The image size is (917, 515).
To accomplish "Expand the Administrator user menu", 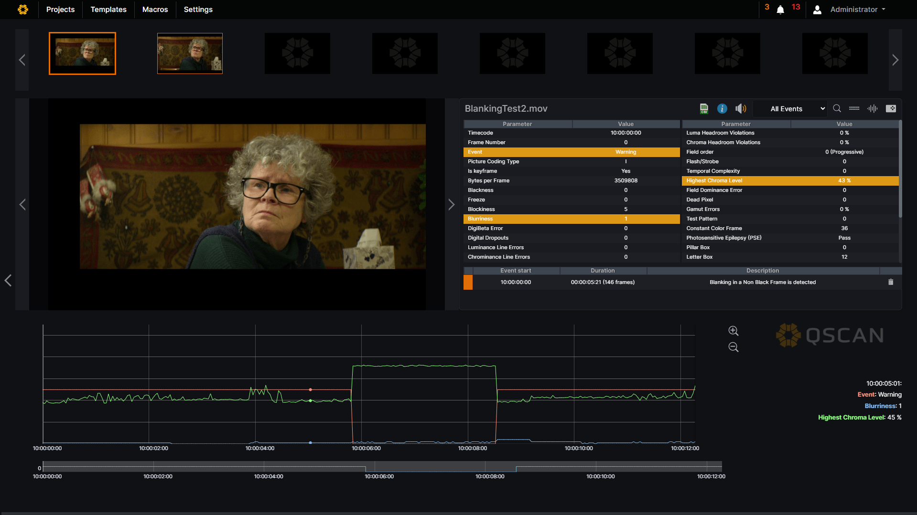I will pyautogui.click(x=857, y=10).
